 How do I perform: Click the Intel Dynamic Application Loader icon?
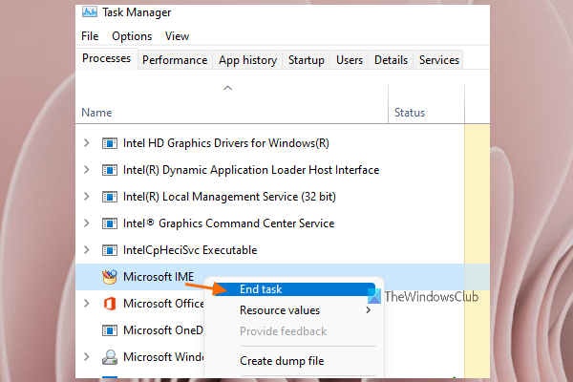tap(110, 170)
